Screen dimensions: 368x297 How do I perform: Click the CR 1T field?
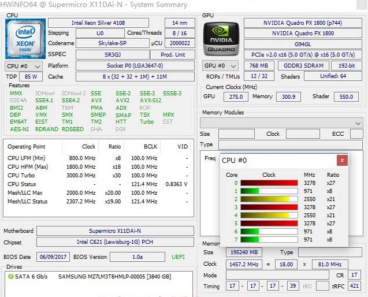pyautogui.click(x=354, y=275)
